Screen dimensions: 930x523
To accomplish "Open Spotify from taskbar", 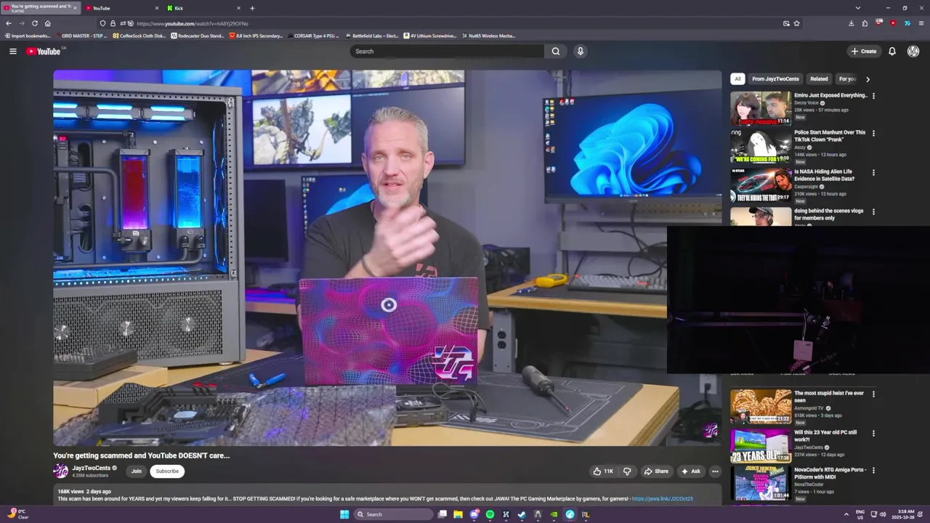I will click(490, 514).
